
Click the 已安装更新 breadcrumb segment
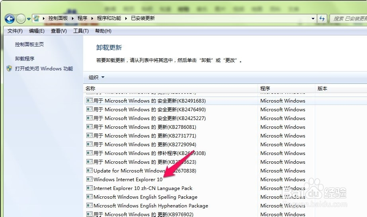143,18
